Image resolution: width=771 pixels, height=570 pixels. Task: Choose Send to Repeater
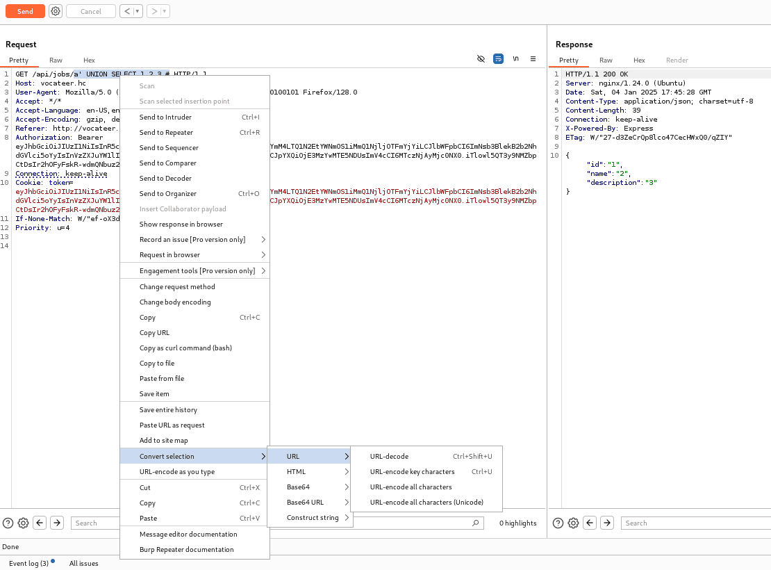click(194, 132)
